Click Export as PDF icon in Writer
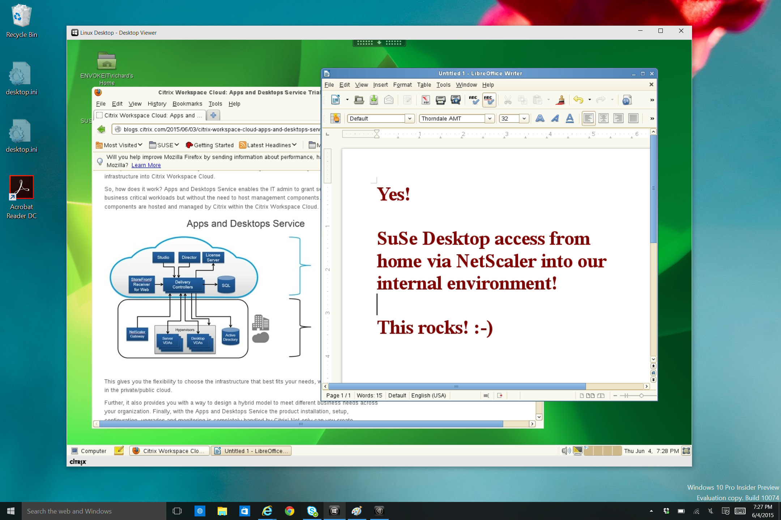The width and height of the screenshot is (781, 520). coord(426,100)
